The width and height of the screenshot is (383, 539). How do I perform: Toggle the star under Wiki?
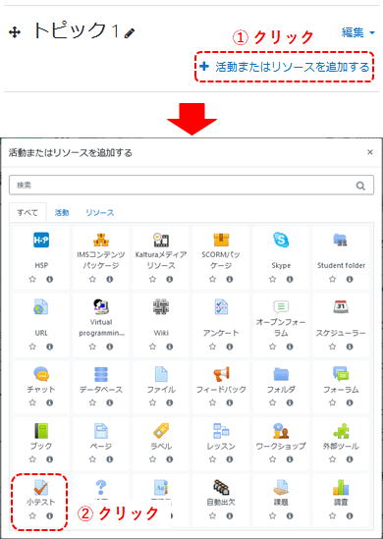(x=152, y=347)
